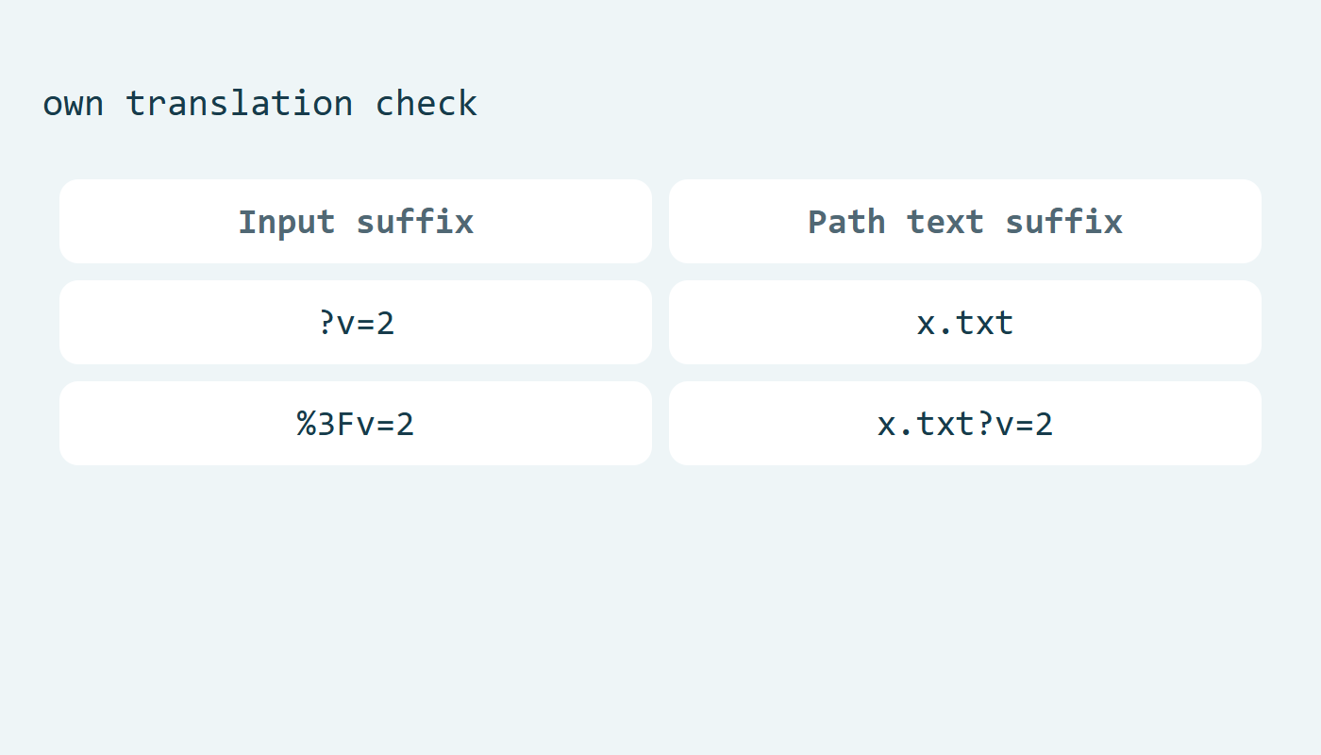Click the "?v=2" input suffix cell
Screen dimensions: 1321x755
[356, 322]
